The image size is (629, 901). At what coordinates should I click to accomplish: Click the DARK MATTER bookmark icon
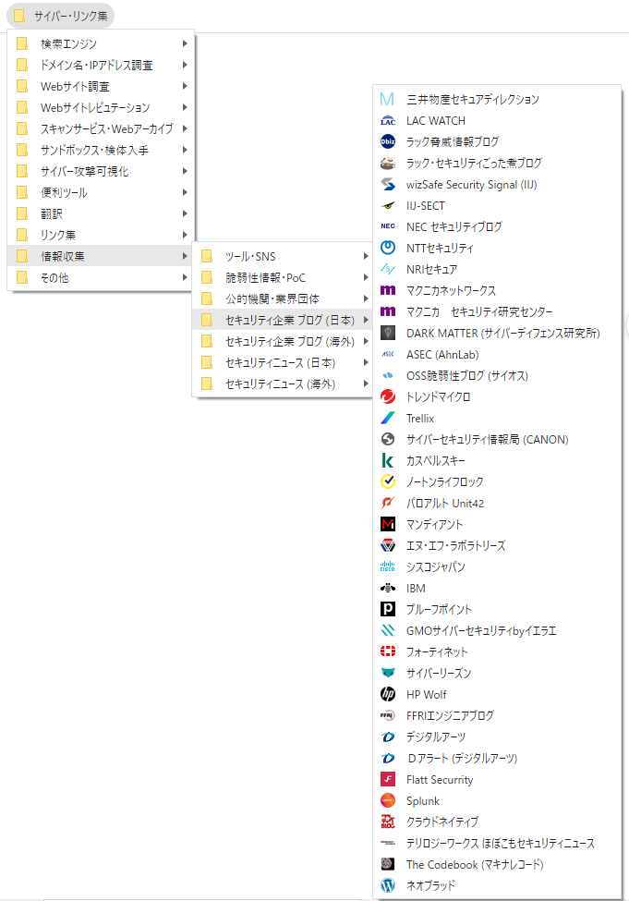coord(388,334)
